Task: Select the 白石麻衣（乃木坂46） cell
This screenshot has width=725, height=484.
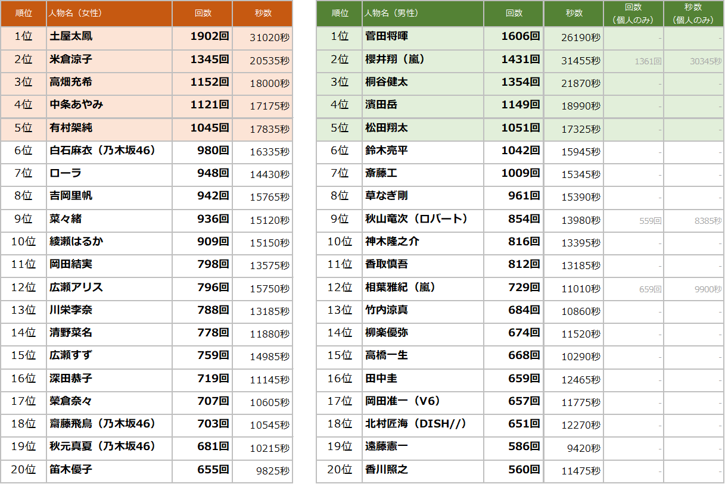Action: click(x=109, y=151)
